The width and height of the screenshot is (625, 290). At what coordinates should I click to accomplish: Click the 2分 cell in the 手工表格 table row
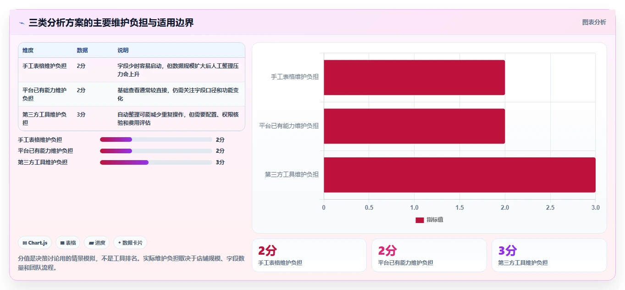81,66
